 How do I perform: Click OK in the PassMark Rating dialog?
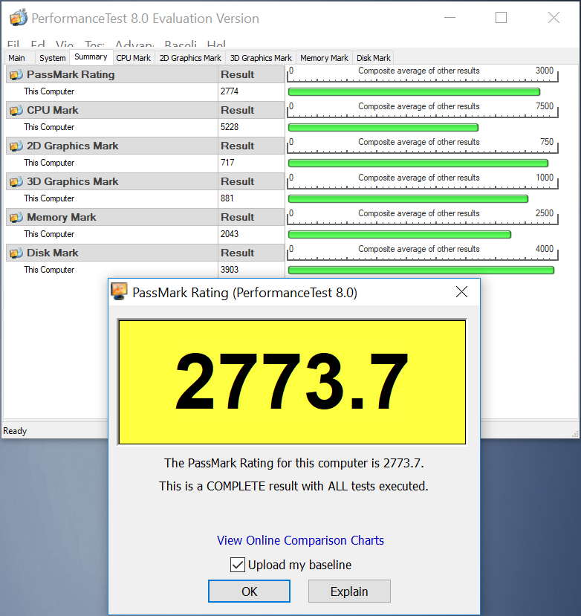(x=249, y=591)
